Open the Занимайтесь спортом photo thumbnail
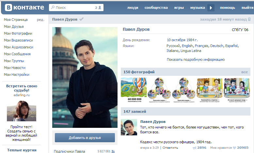254x153 pixels. pyautogui.click(x=210, y=90)
